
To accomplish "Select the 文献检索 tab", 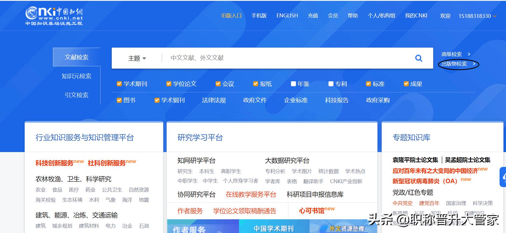I will tap(77, 57).
